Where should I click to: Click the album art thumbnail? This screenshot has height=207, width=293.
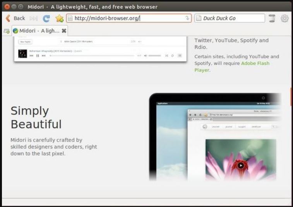[x=22, y=54]
